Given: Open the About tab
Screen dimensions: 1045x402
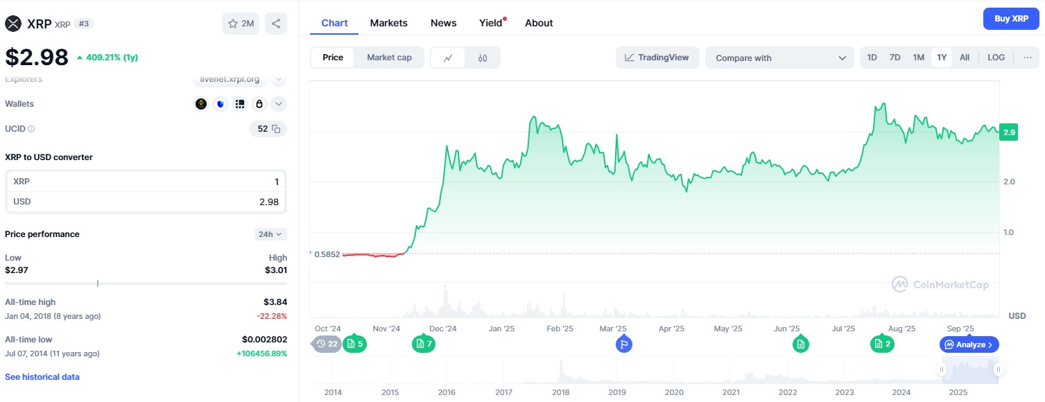Looking at the screenshot, I should coord(539,23).
